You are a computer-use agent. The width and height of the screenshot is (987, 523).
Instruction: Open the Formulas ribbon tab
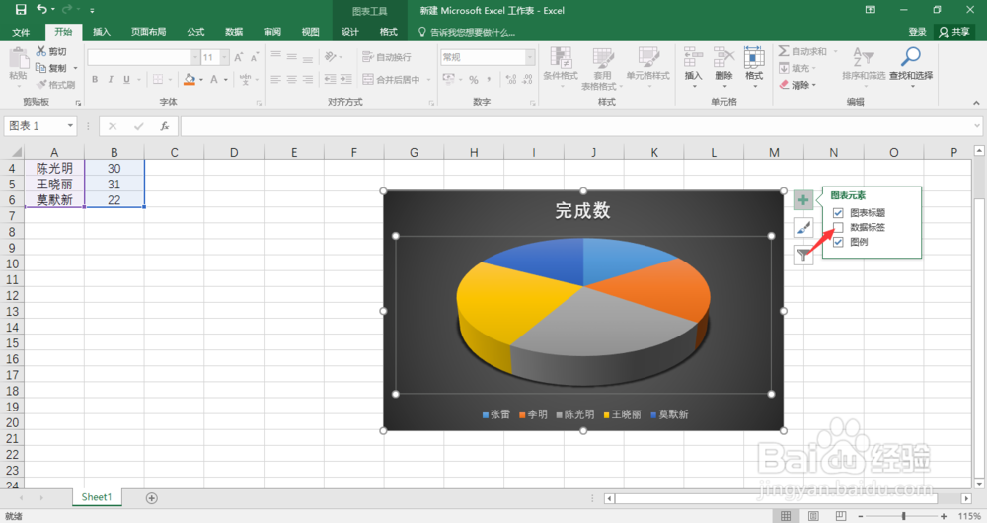195,32
